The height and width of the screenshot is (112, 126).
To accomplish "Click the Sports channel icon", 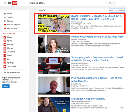I will tap(5, 41).
